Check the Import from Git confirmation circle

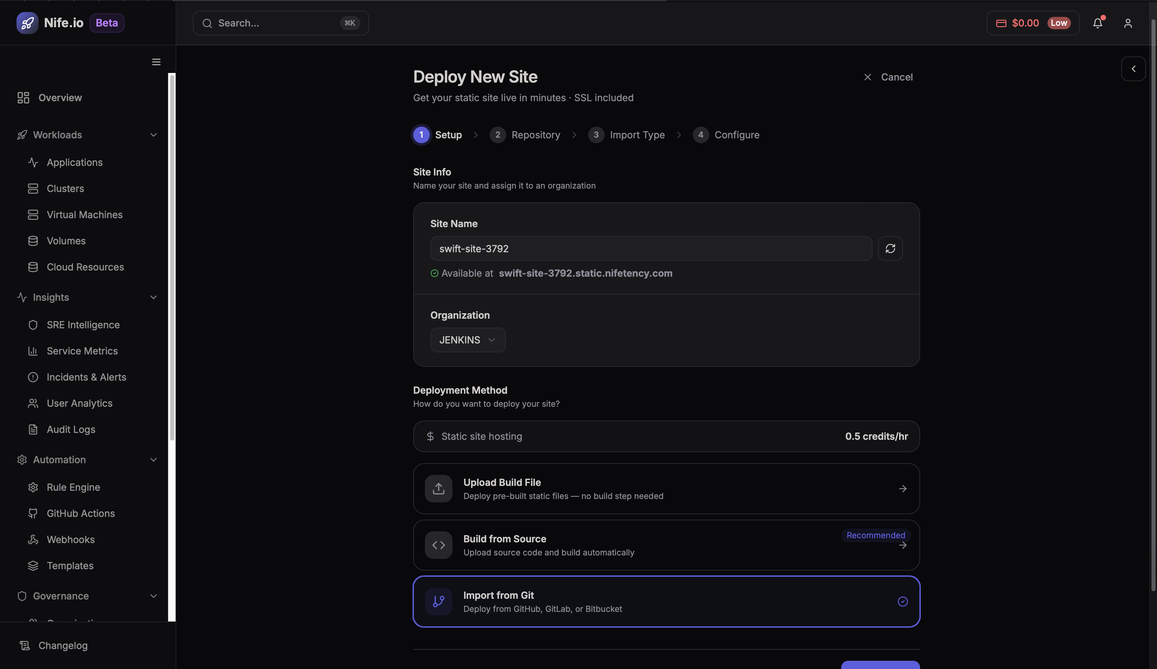point(903,602)
